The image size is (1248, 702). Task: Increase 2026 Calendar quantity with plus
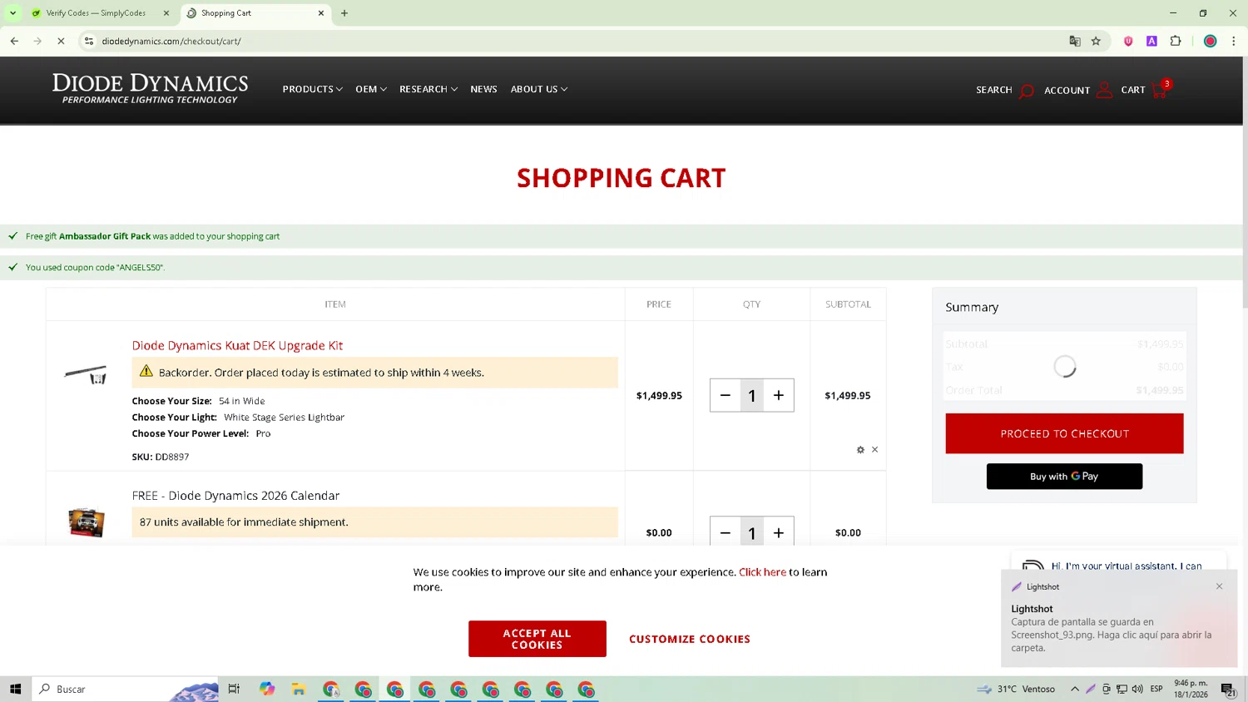click(x=778, y=533)
